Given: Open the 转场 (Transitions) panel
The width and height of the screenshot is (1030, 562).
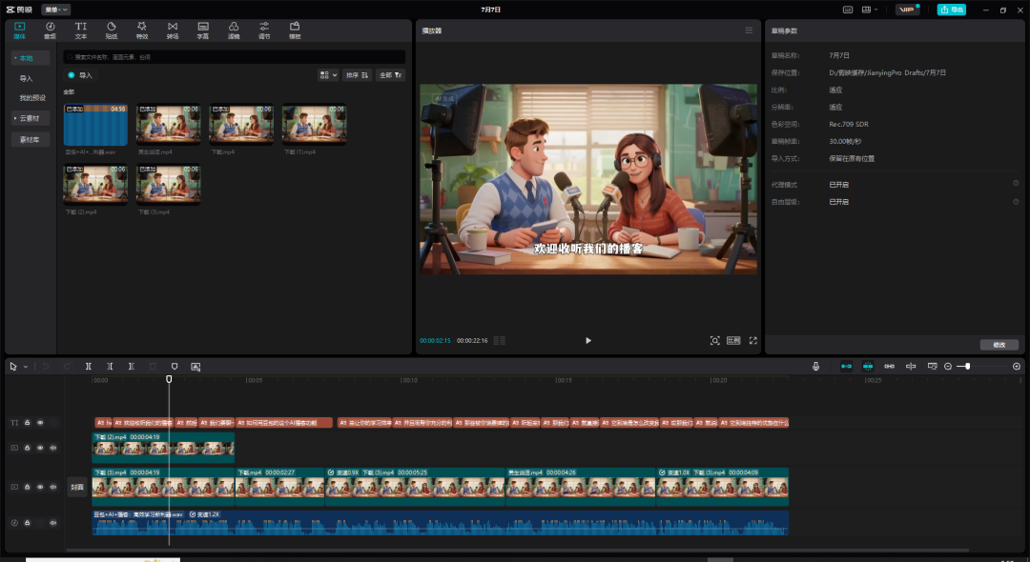Looking at the screenshot, I should (x=173, y=30).
